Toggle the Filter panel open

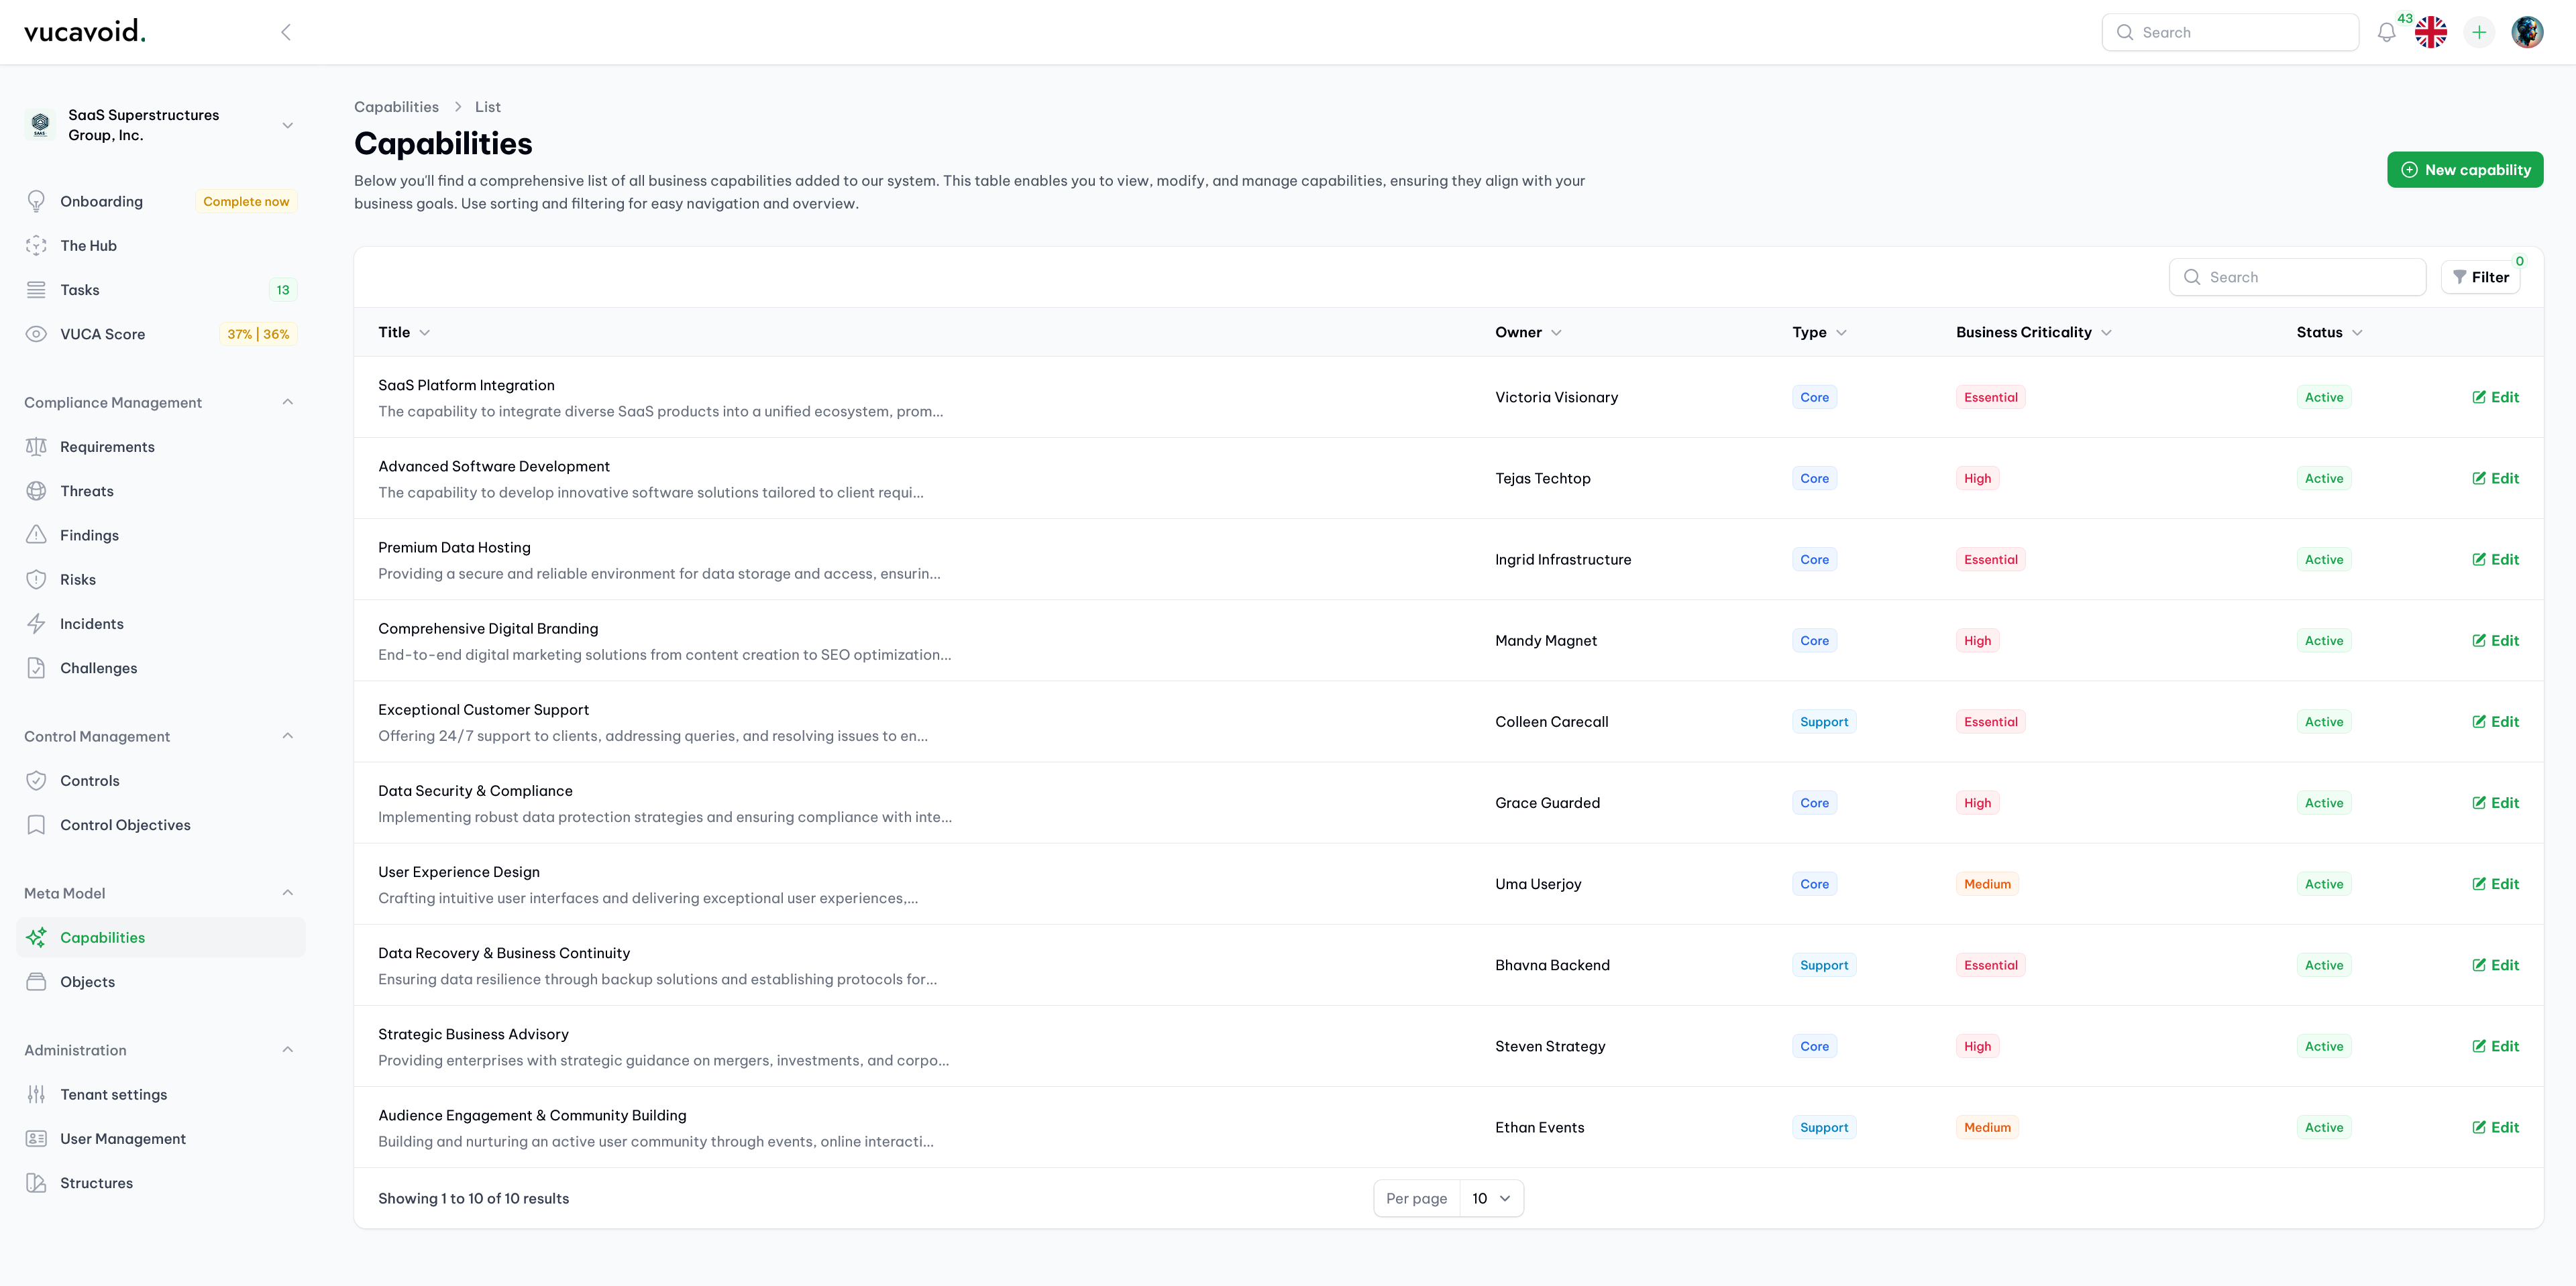(2481, 276)
